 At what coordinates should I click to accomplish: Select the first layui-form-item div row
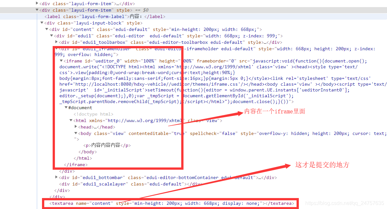pyautogui.click(x=87, y=4)
